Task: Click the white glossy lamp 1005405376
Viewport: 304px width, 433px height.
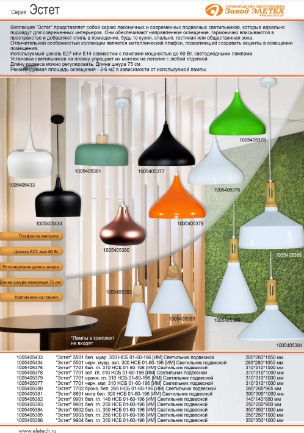Action: (216, 163)
